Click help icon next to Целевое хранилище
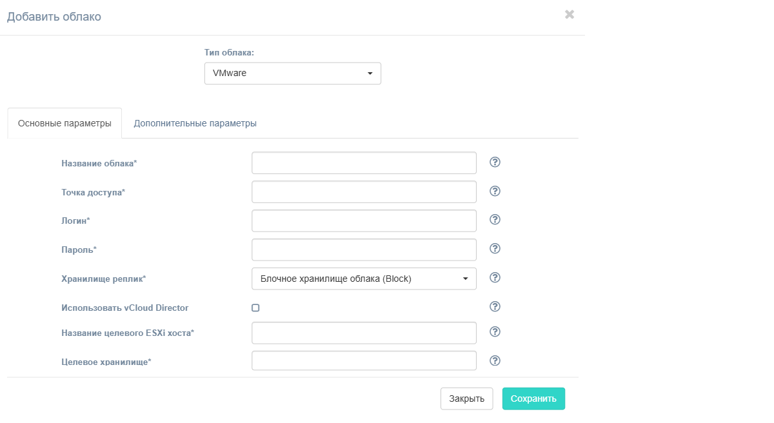This screenshot has width=774, height=423. tap(495, 360)
